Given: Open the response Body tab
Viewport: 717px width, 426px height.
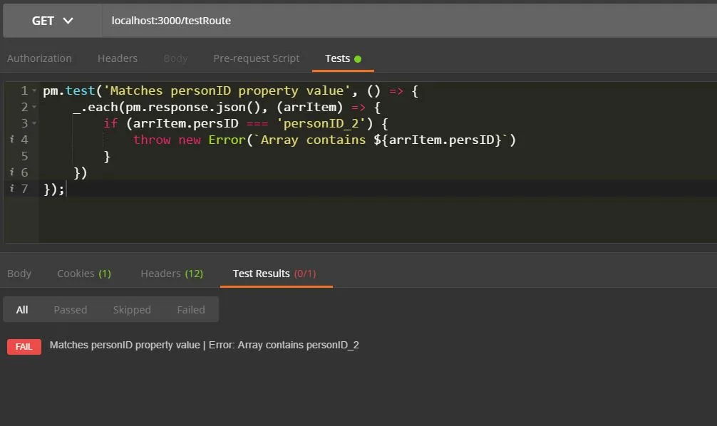Looking at the screenshot, I should tap(19, 274).
